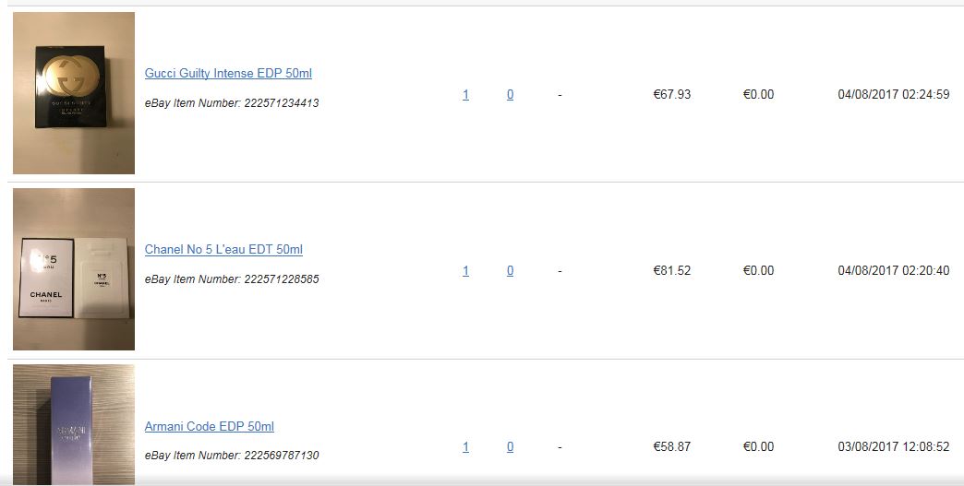The image size is (964, 486).
Task: Click the date 03/08/2017 12:08:52
Action: click(893, 446)
